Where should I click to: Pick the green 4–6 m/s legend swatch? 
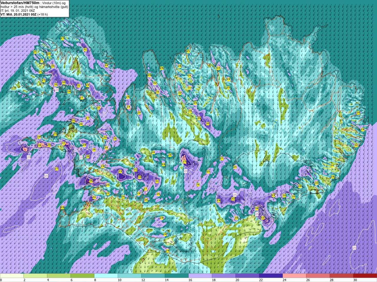tap(59, 276)
